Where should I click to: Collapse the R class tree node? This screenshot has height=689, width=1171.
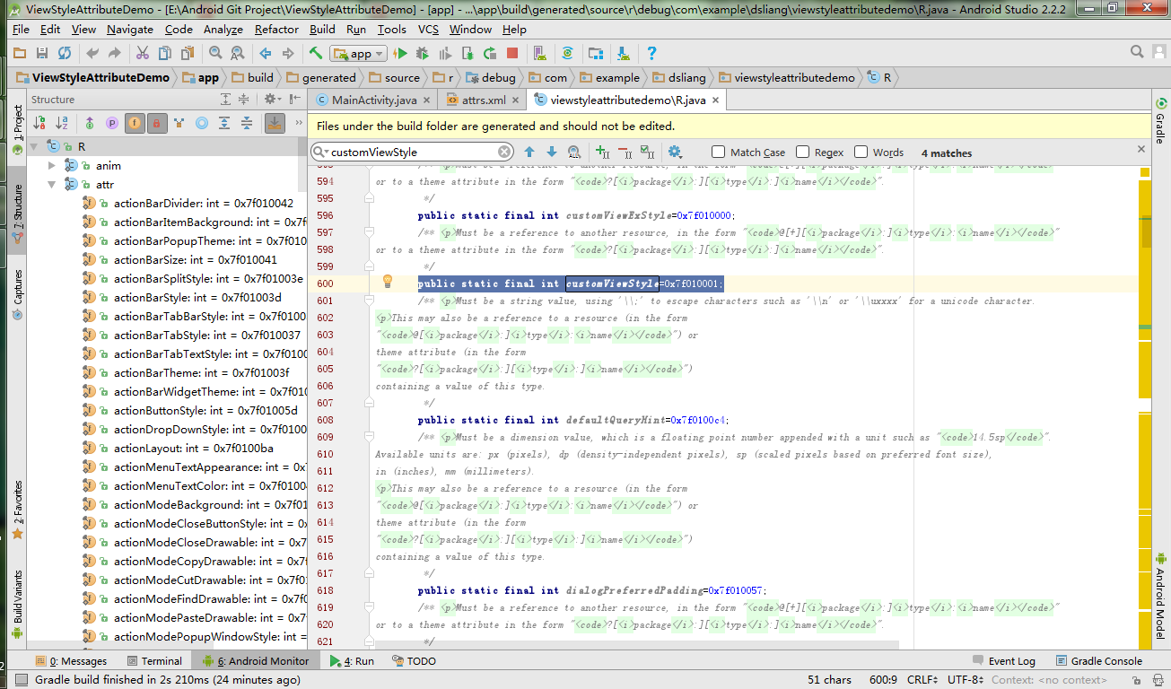pos(34,146)
